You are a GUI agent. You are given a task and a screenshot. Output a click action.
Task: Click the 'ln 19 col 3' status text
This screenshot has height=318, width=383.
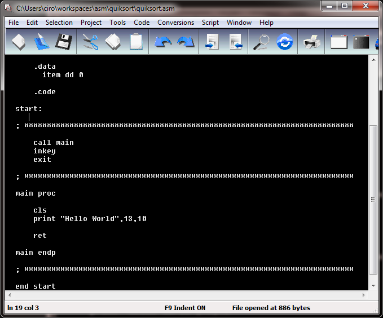(23, 308)
